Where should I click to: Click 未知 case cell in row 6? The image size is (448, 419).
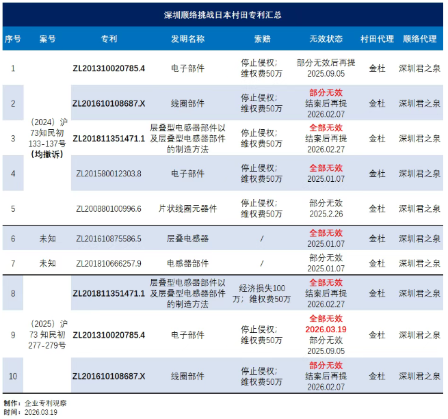47,239
